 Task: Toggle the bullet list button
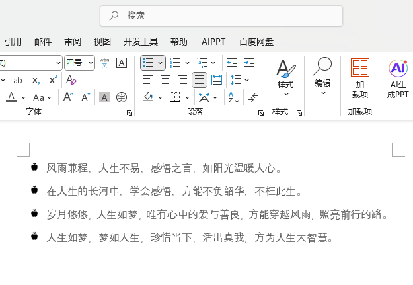coord(148,63)
